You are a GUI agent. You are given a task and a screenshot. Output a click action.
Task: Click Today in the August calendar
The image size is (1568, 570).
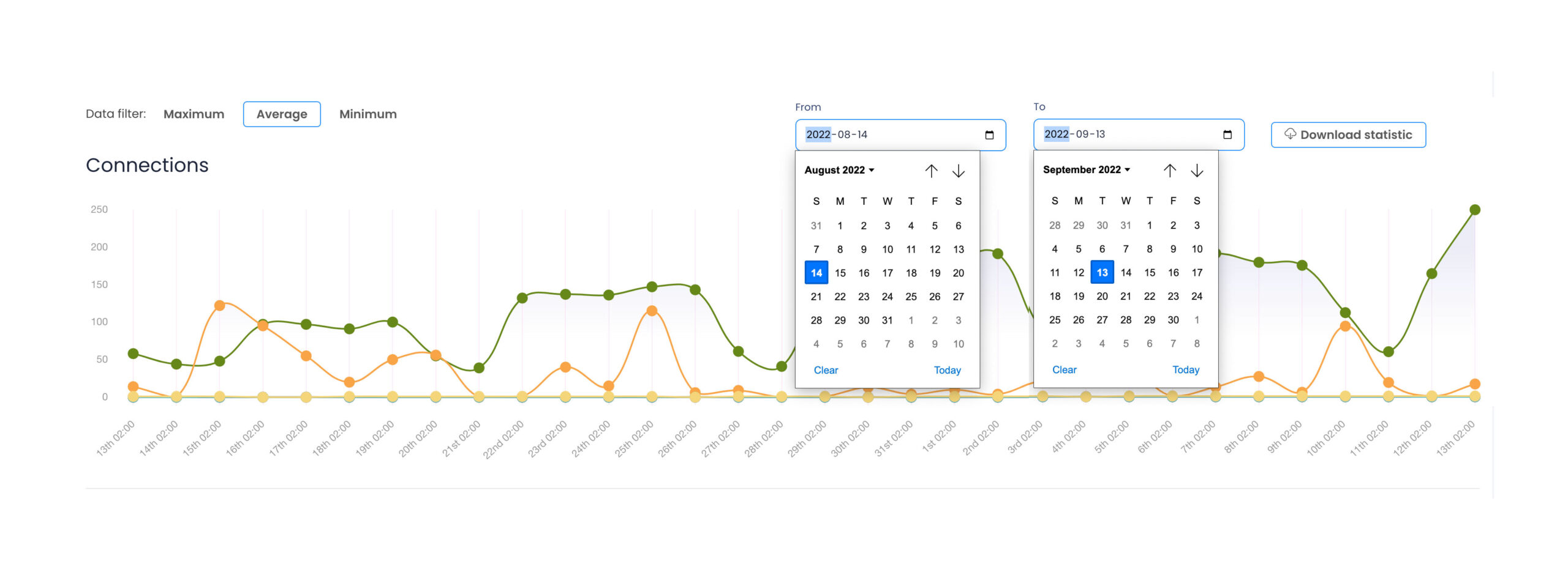tap(947, 370)
